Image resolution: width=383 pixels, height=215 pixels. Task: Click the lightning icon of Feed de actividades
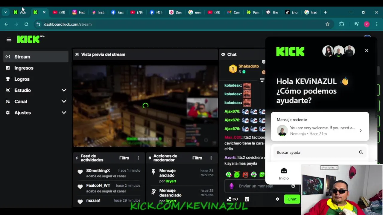click(77, 158)
